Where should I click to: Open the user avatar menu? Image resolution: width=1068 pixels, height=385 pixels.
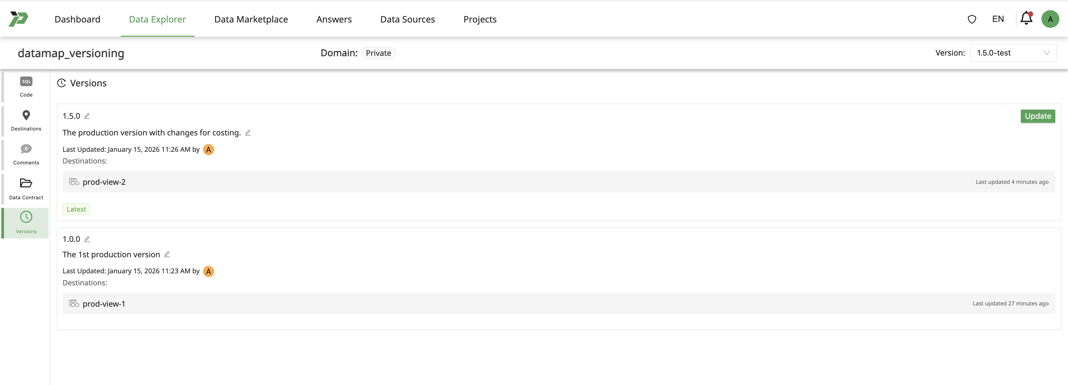click(1050, 19)
